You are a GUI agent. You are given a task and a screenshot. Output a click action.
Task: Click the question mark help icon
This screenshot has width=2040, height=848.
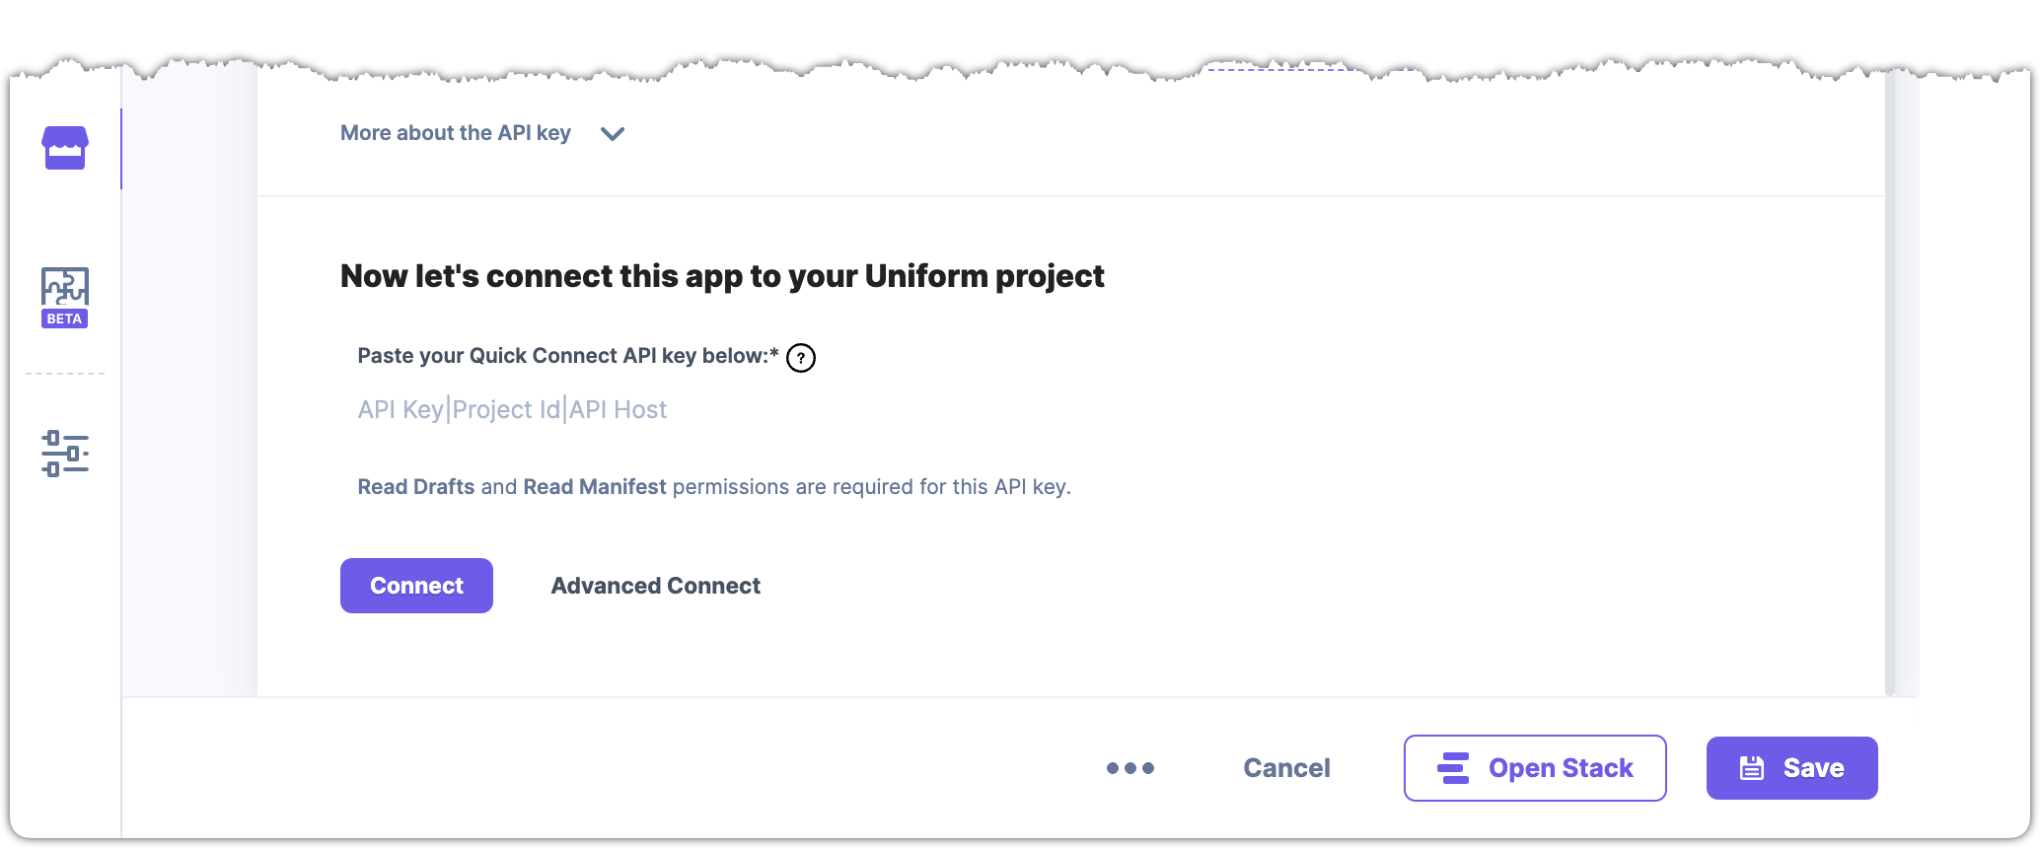(x=801, y=358)
